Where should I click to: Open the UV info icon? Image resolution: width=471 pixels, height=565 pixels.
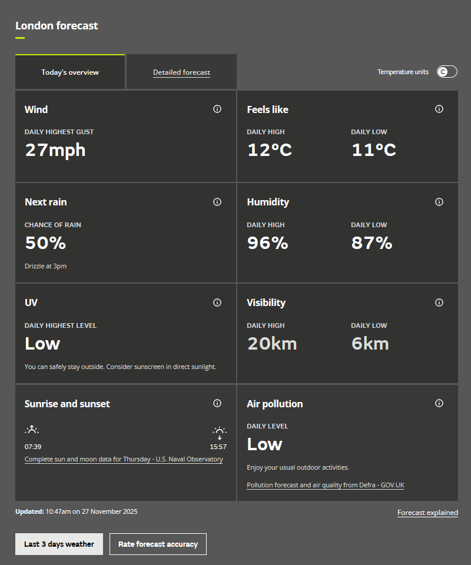[217, 303]
